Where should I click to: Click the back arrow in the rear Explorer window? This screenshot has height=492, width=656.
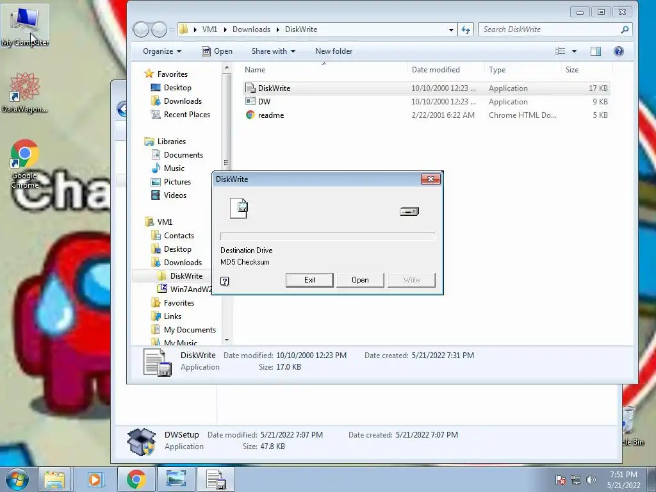coord(121,109)
